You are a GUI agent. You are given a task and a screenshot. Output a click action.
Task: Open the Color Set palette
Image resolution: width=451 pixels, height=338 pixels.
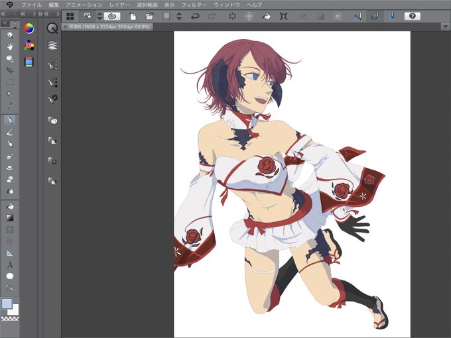(x=29, y=45)
